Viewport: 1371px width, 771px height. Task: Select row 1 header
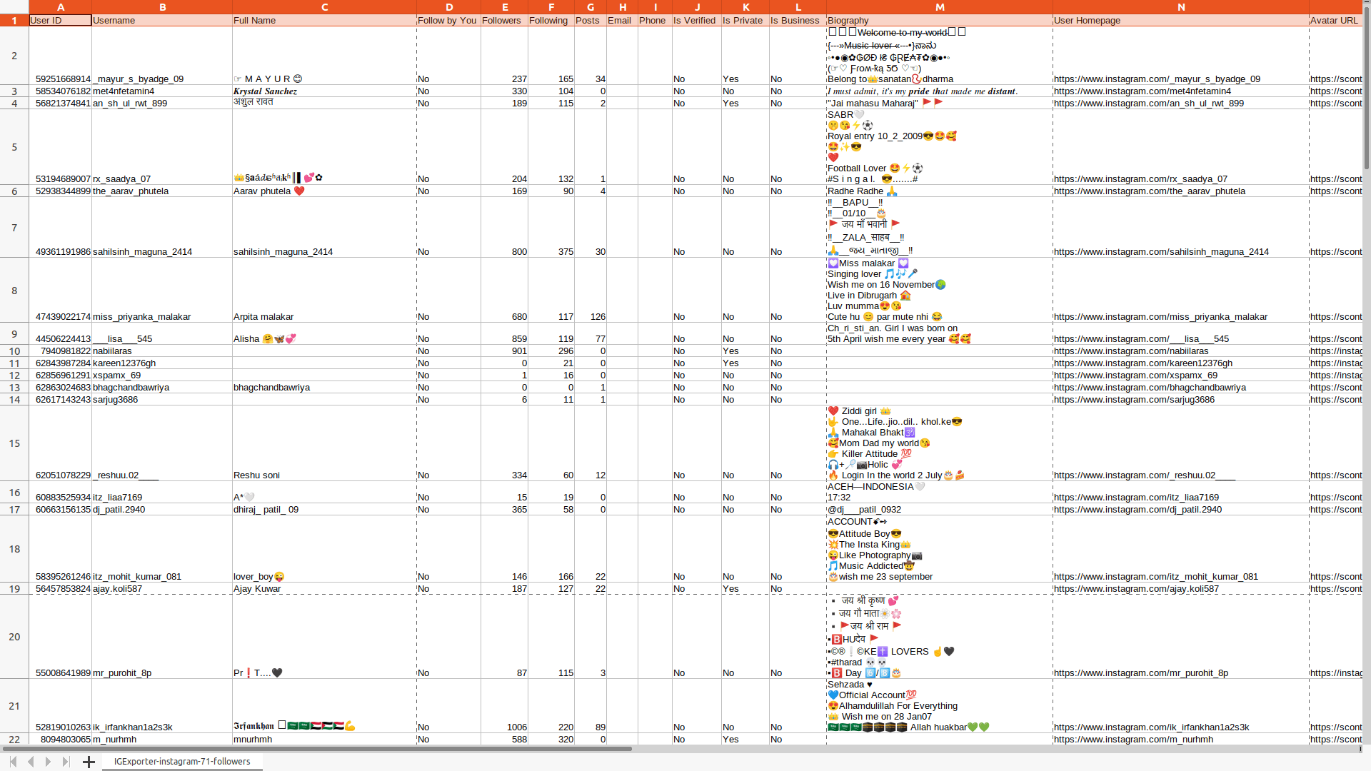pyautogui.click(x=14, y=21)
